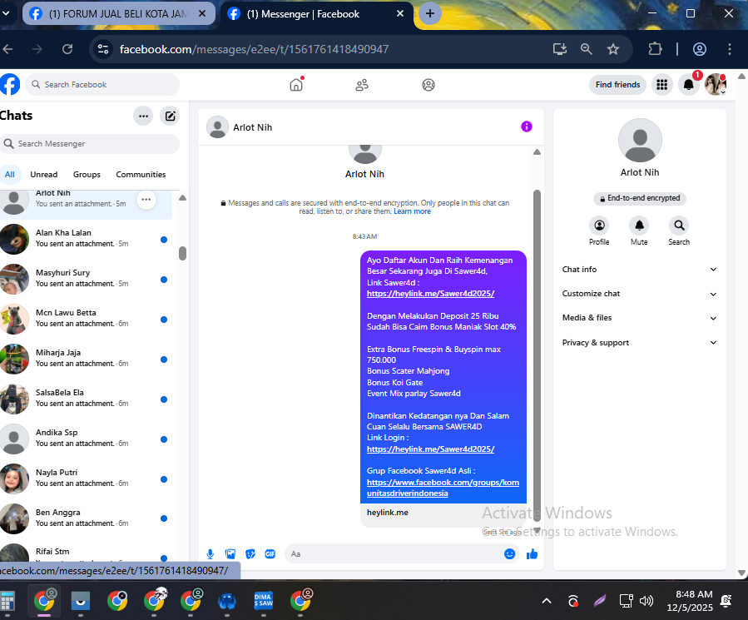Open the facebook.com/groups link in message
748x620 pixels.
(443, 488)
